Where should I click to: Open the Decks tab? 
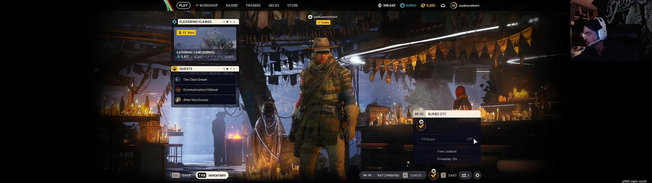tap(274, 5)
